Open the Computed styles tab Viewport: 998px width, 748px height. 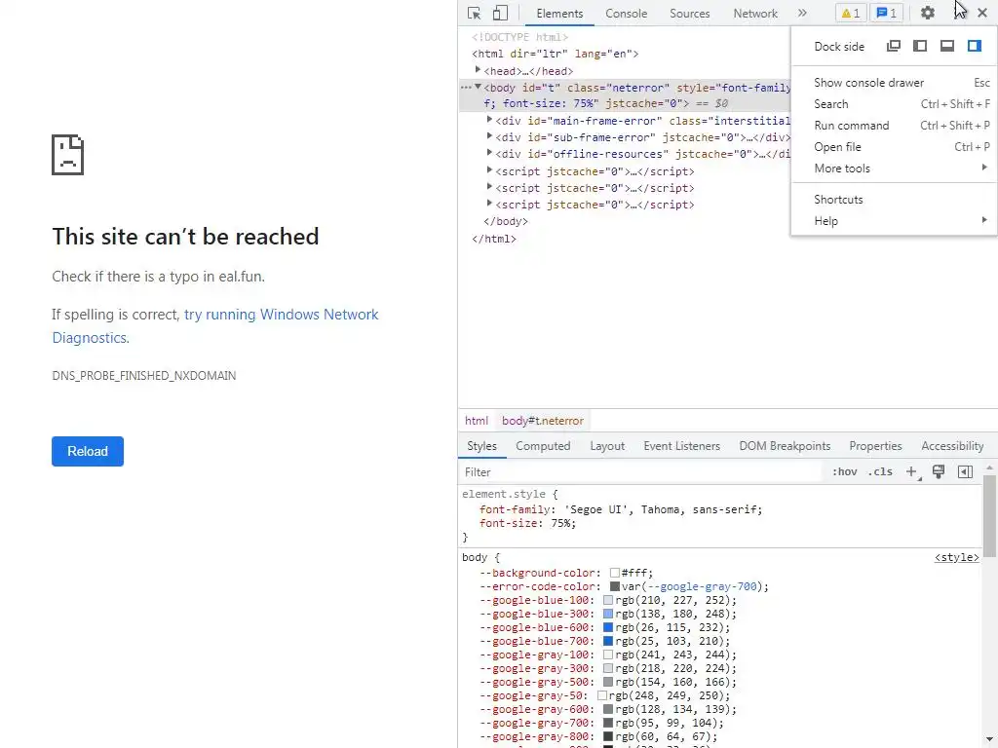[543, 446]
